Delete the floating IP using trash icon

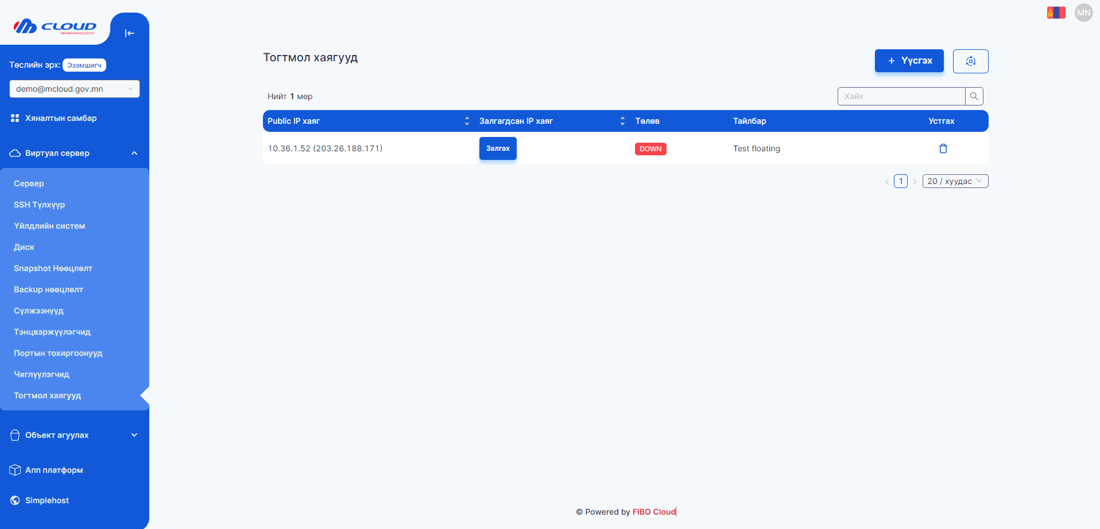tap(943, 148)
